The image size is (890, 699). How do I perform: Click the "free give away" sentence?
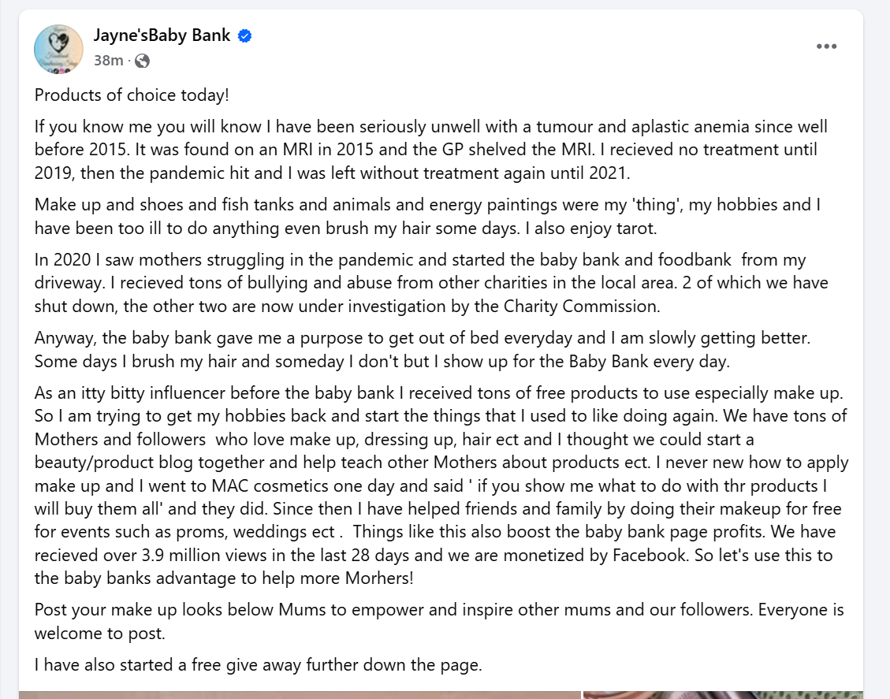pyautogui.click(x=259, y=664)
